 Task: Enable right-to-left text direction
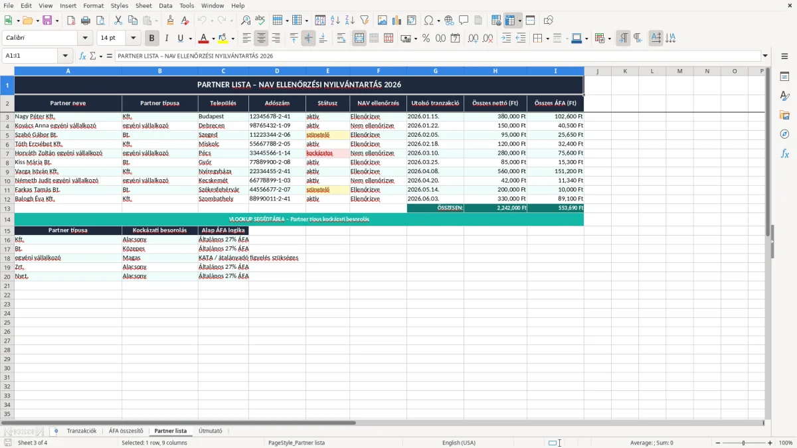637,38
